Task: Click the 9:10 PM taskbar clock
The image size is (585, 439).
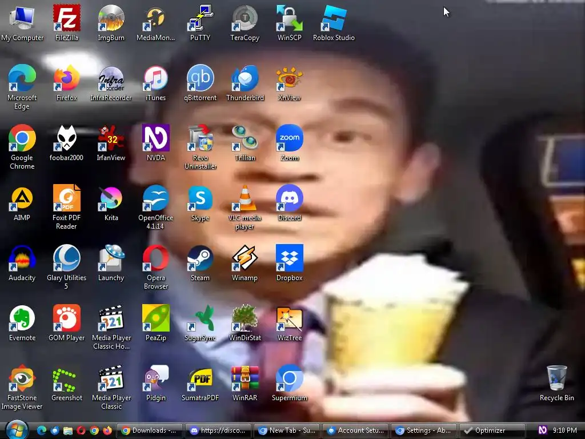Action: tap(564, 430)
